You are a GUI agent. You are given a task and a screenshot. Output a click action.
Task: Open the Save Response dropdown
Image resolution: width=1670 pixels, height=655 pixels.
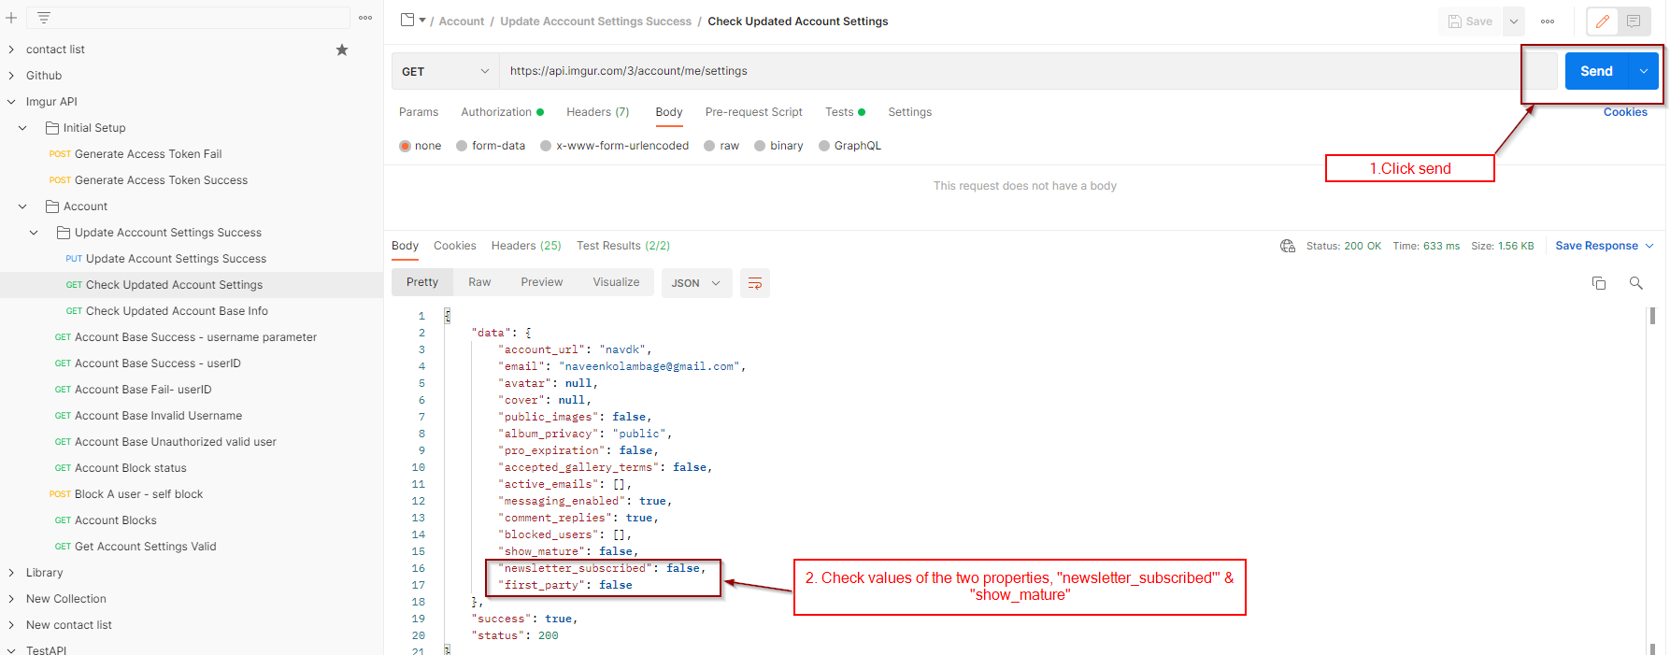pos(1605,246)
